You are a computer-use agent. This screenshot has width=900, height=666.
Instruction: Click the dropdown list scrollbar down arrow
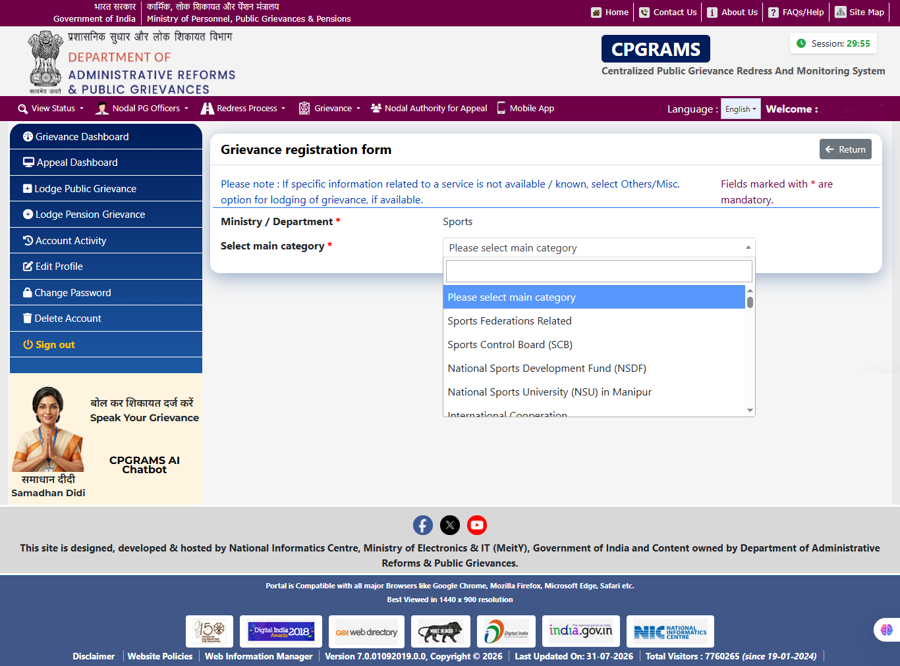coord(750,411)
